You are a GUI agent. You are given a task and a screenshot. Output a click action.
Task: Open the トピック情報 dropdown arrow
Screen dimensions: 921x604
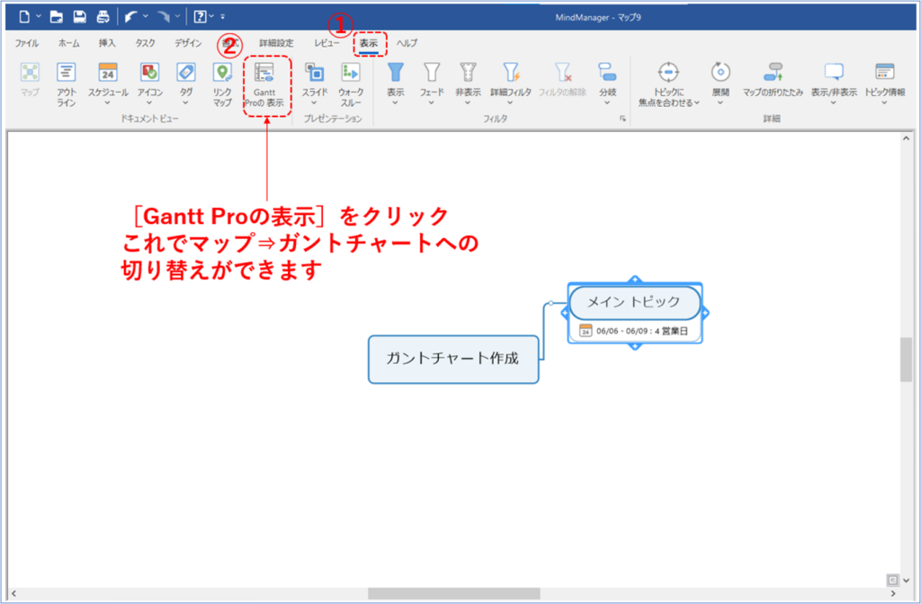[885, 103]
